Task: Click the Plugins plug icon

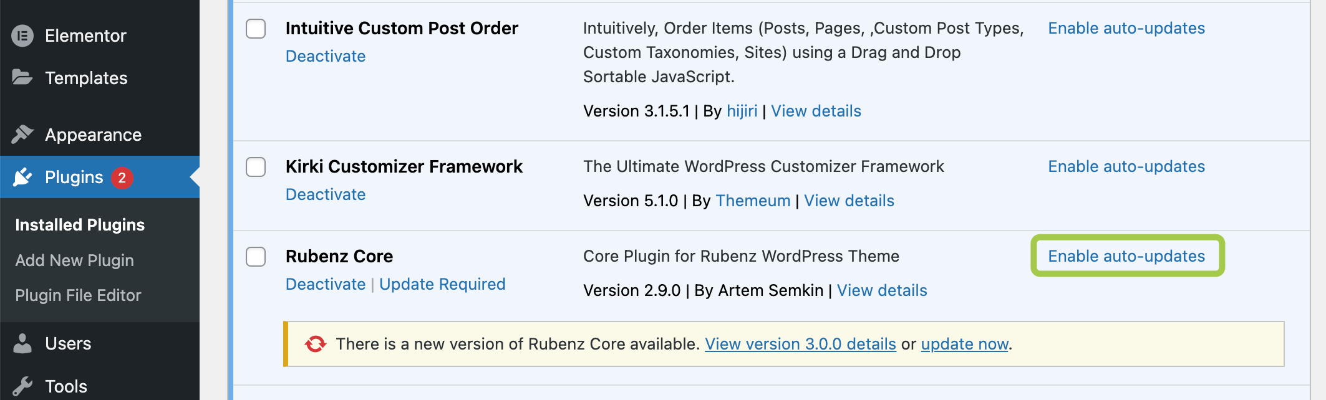Action: coord(22,178)
